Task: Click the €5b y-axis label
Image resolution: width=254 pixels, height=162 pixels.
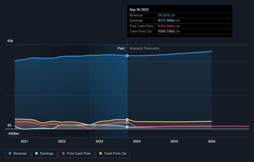Action: coord(10,41)
